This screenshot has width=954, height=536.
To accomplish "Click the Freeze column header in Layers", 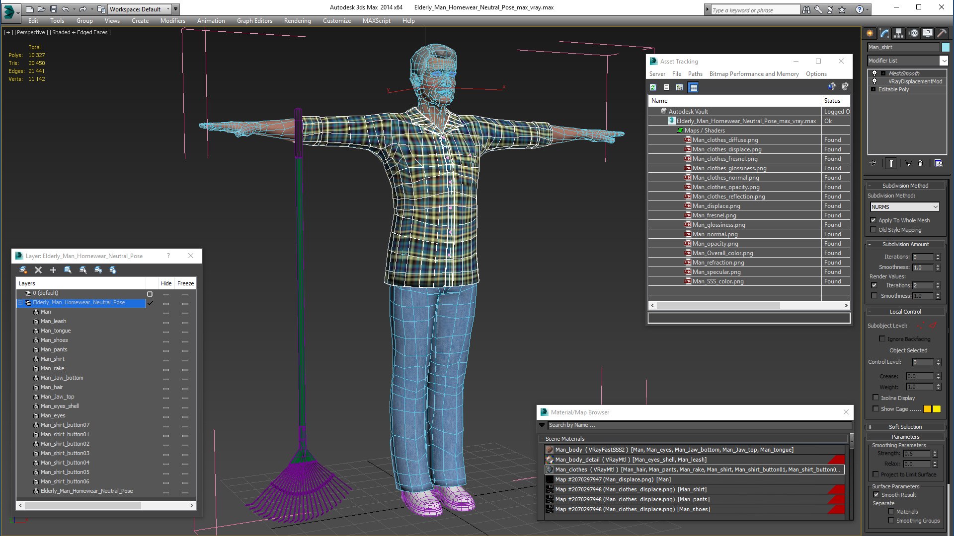I will pos(185,283).
